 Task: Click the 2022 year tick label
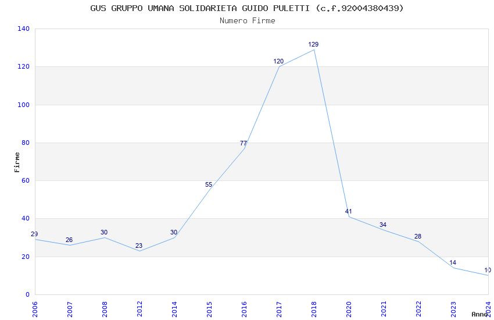click(418, 309)
